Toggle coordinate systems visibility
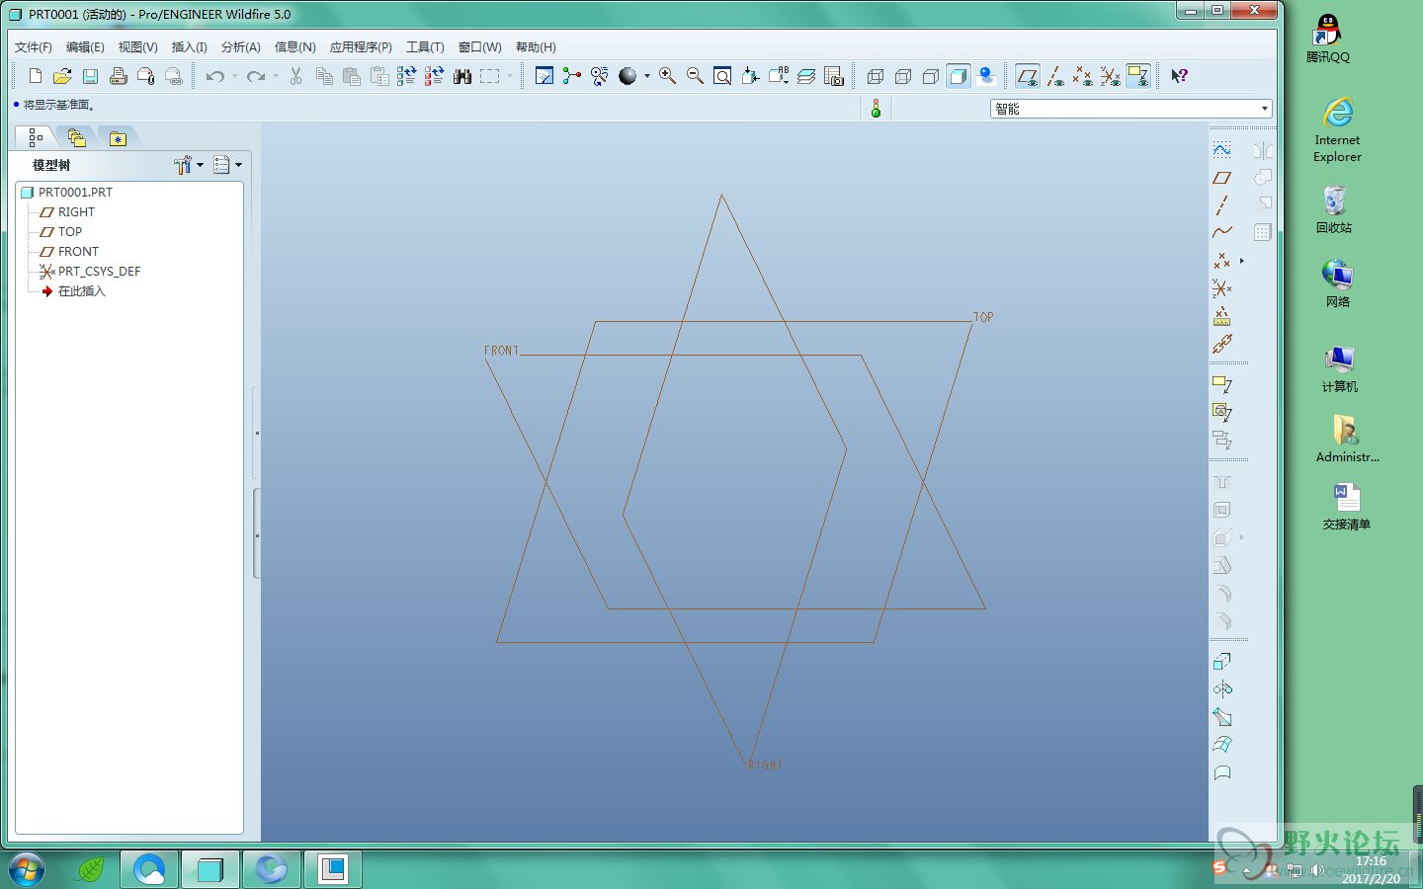 (x=1111, y=76)
